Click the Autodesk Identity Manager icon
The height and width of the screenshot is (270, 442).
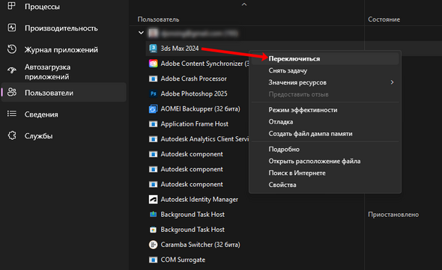[153, 200]
